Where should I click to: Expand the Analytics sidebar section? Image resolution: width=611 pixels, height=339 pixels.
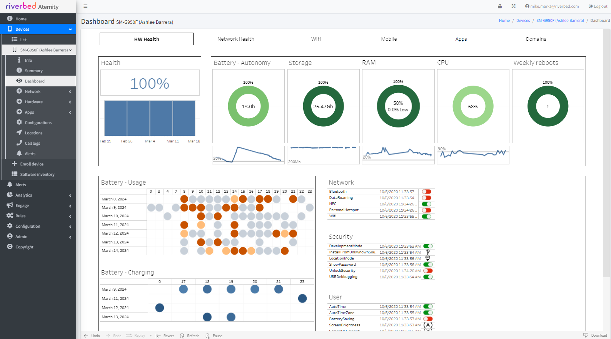pos(38,195)
